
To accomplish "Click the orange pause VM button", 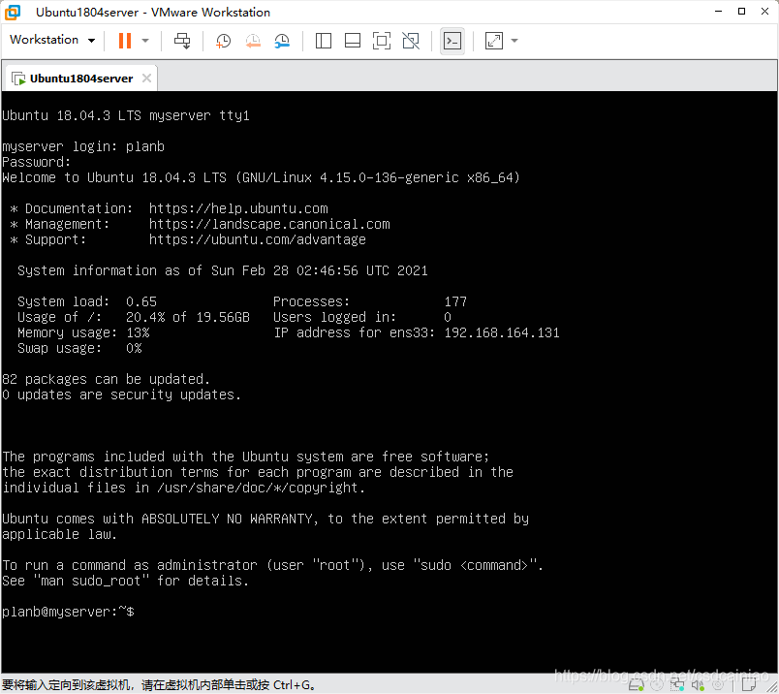I will coord(125,41).
